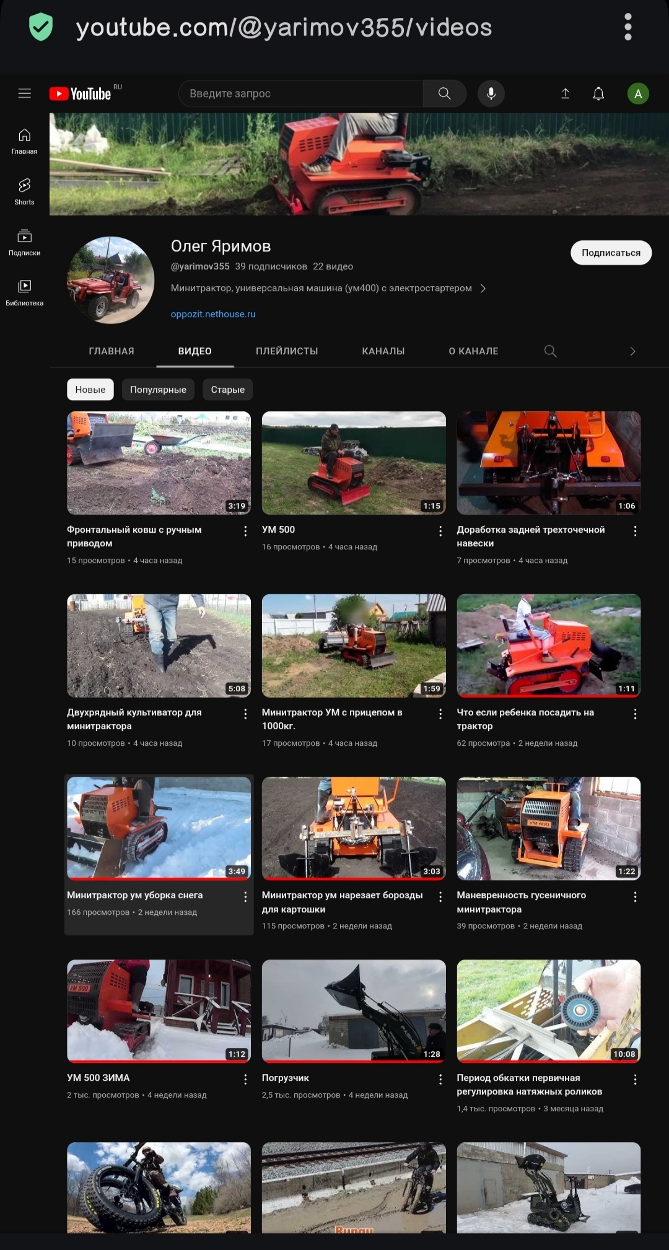Open the upload video icon
This screenshot has width=669, height=1250.
click(565, 94)
